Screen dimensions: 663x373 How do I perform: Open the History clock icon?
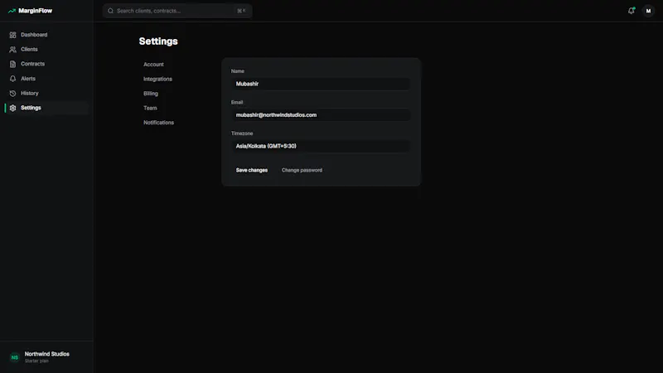point(12,93)
